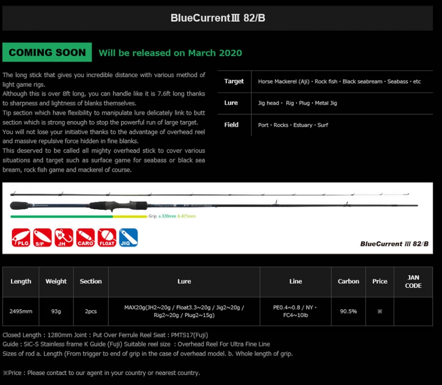The width and height of the screenshot is (442, 385).
Task: Click the ※ symbol in Price cell
Action: click(x=380, y=311)
